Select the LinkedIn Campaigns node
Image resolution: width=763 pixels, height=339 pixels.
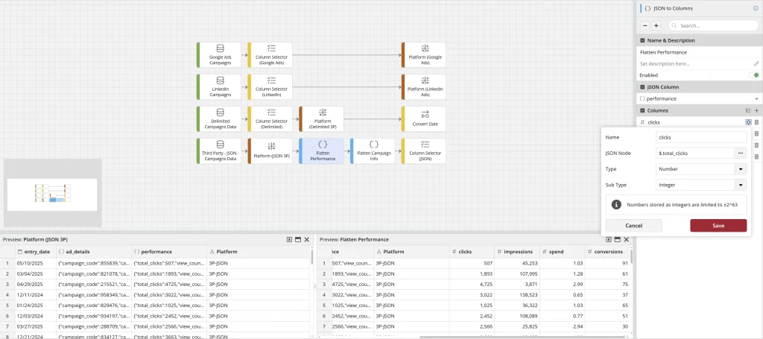tap(219, 86)
